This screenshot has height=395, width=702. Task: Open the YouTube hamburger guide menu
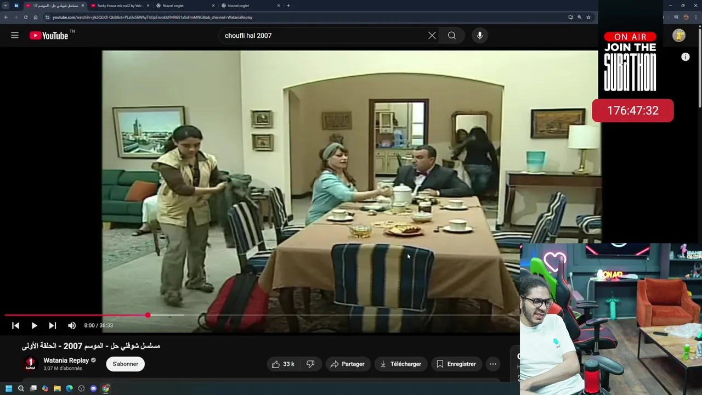[x=15, y=36]
